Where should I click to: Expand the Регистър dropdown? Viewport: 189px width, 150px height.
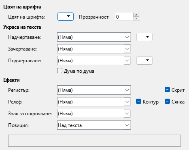click(x=94, y=90)
